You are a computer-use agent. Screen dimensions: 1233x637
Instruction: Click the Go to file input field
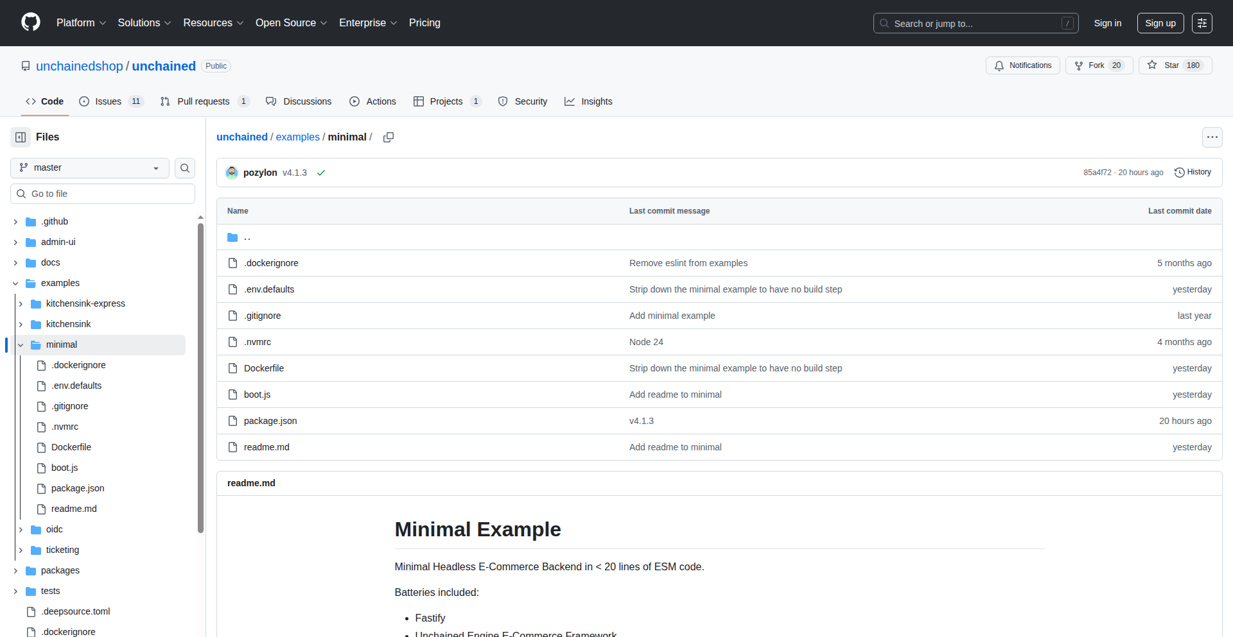[102, 193]
